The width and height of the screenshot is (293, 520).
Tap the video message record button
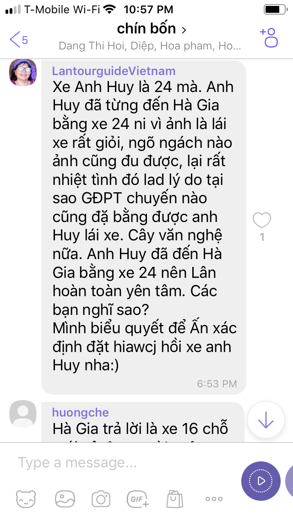click(261, 481)
